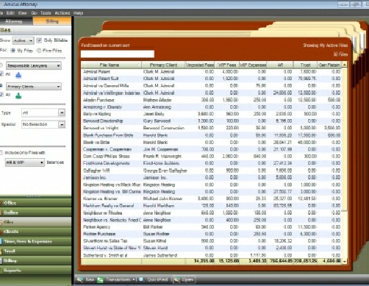Image resolution: width=369 pixels, height=286 pixels.
Task: Click the Open file icon in bottom toolbar
Action: [176, 279]
